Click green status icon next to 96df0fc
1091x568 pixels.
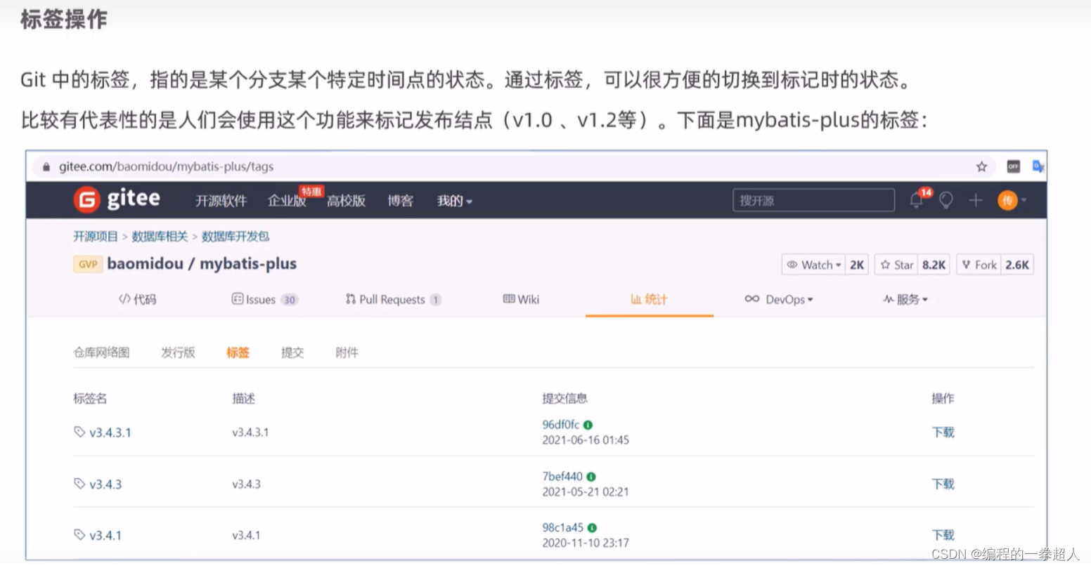coord(588,425)
